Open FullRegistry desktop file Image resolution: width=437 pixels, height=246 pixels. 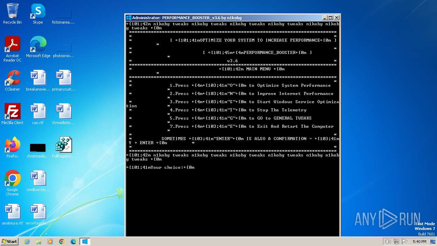point(63,148)
